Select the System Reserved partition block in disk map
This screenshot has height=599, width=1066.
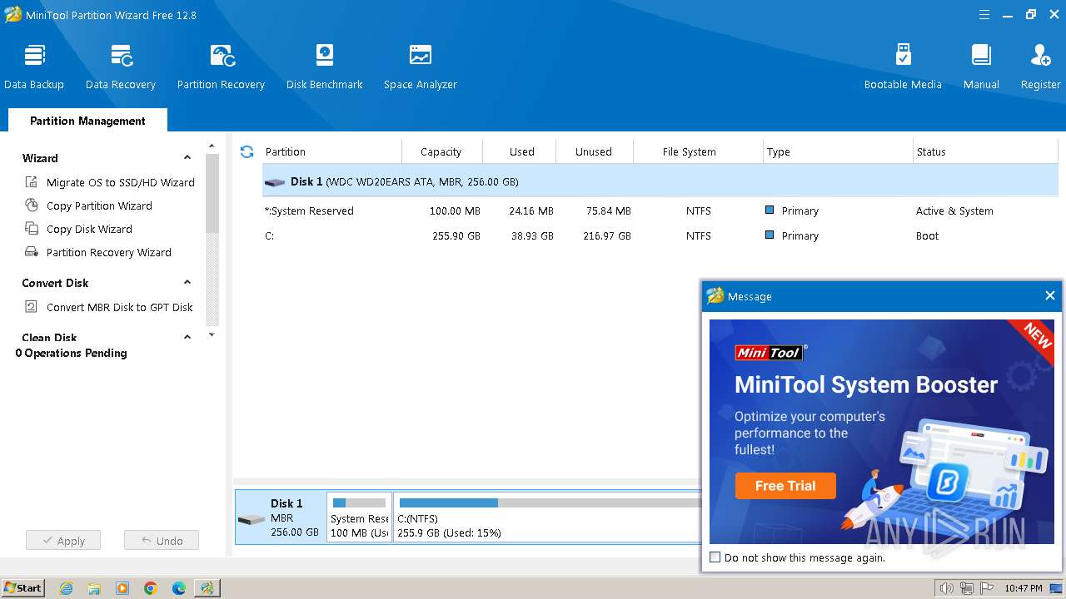[359, 517]
